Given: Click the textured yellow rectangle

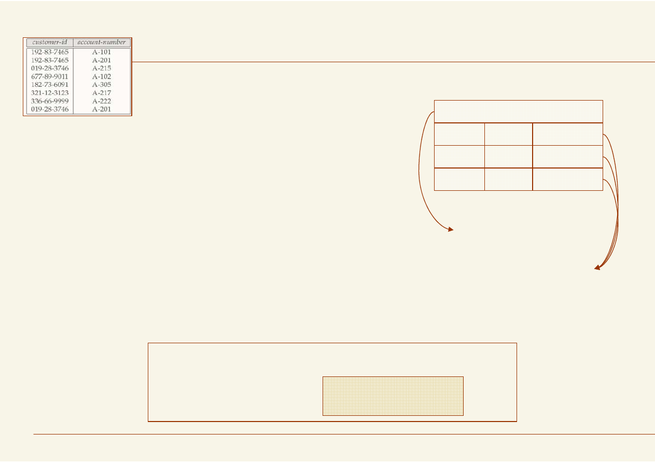Looking at the screenshot, I should (x=393, y=396).
